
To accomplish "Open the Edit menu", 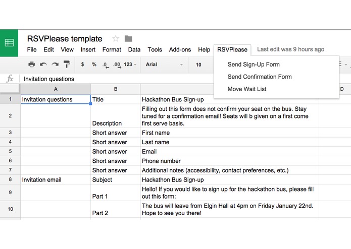I will pyautogui.click(x=48, y=49).
